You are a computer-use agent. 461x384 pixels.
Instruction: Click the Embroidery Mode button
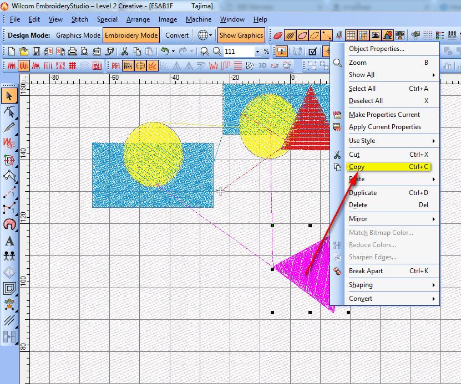pos(131,35)
